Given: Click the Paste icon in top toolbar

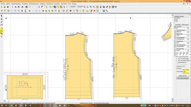Looking at the screenshot, I should [19, 7].
